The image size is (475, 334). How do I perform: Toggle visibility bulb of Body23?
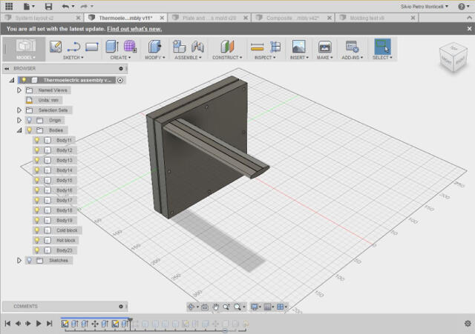click(37, 250)
